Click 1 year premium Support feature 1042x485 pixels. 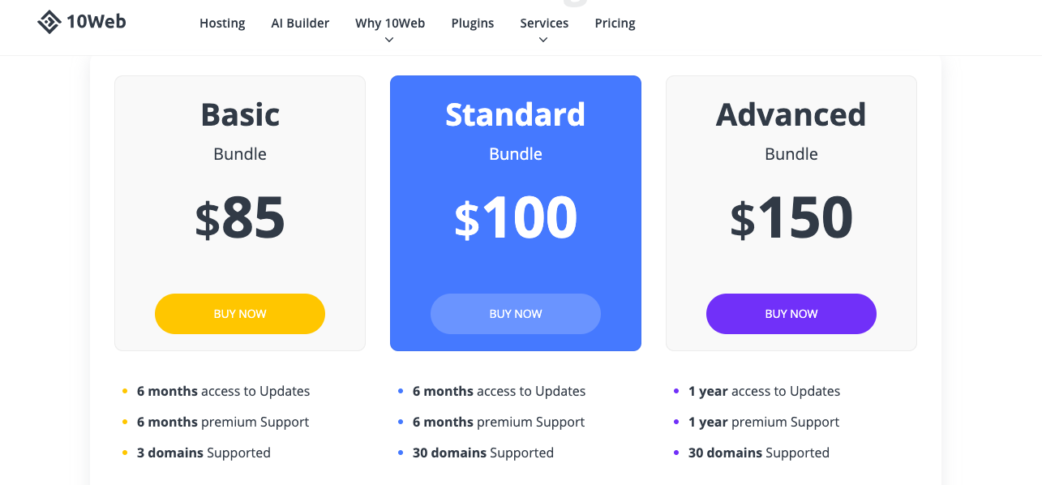pyautogui.click(x=764, y=422)
